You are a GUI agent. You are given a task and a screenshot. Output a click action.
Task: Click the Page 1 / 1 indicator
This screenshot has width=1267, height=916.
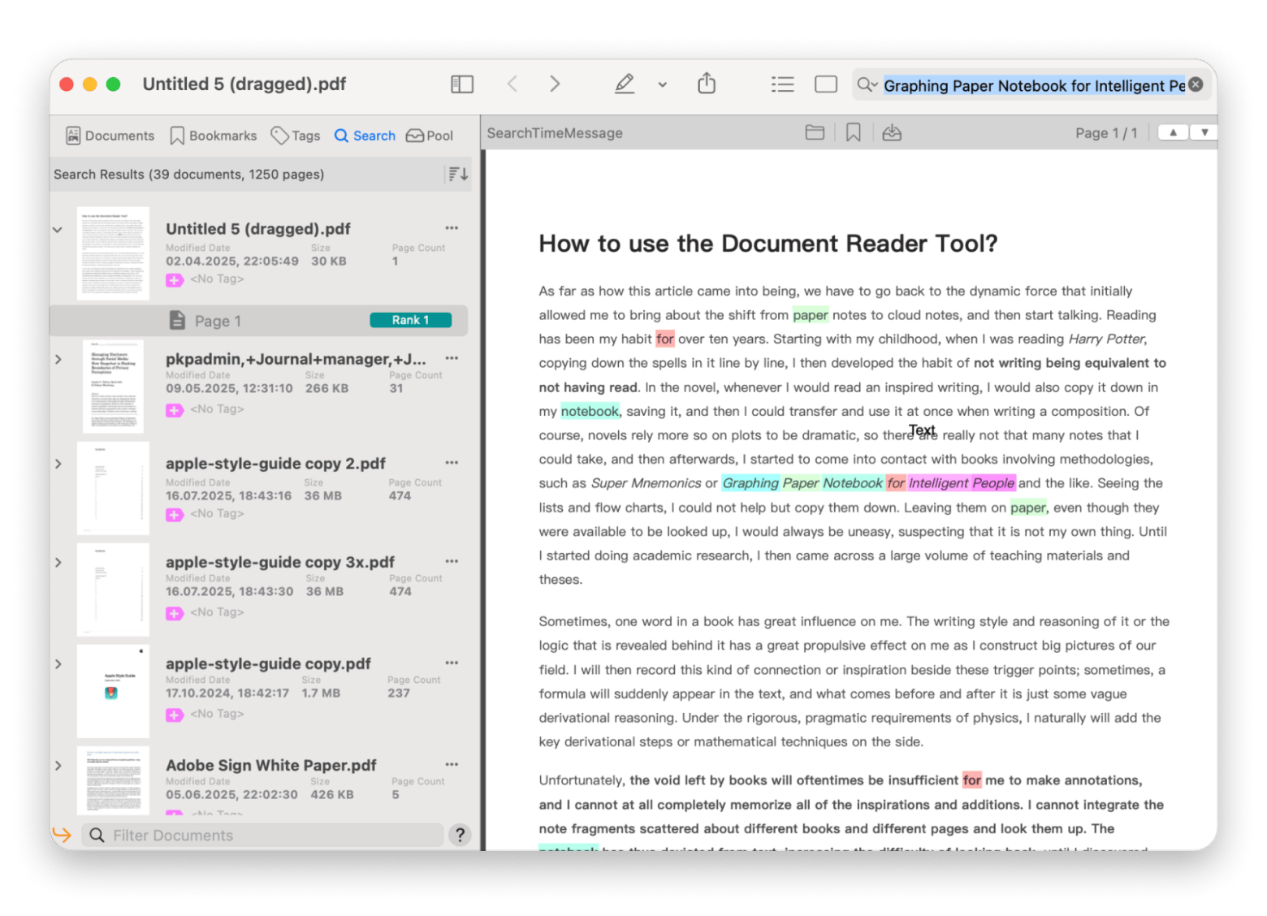[x=1106, y=133]
